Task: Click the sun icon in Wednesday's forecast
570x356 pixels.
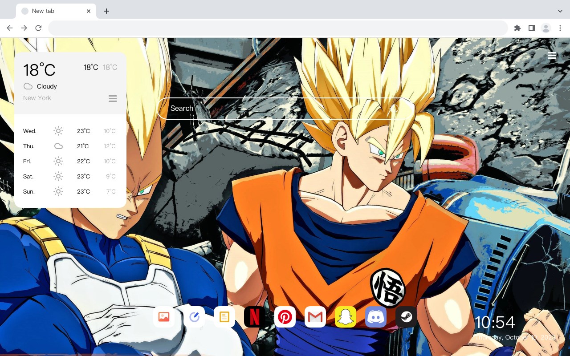Action: [58, 131]
